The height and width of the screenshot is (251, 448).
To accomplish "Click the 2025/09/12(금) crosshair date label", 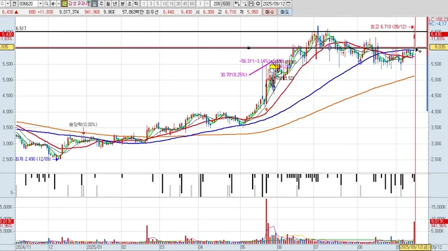I will click(414, 247).
